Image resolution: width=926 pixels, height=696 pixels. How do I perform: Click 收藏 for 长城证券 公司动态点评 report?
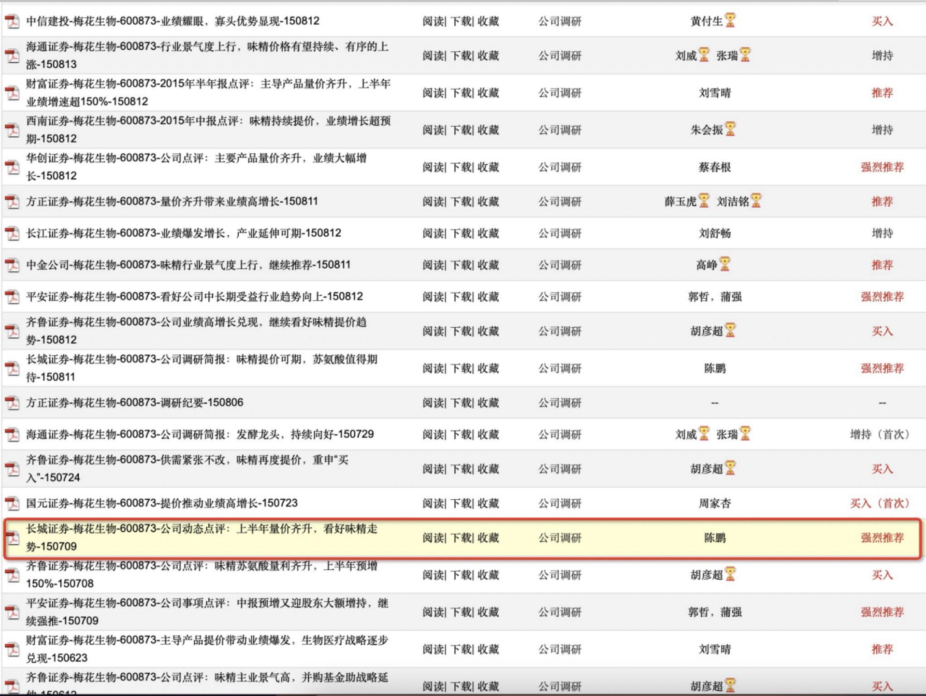[x=488, y=538]
